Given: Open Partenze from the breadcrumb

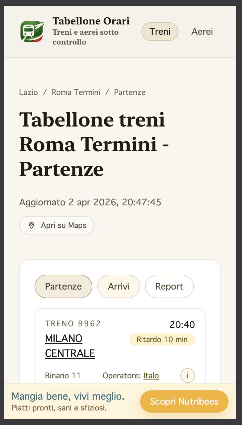Looking at the screenshot, I should coord(129,92).
